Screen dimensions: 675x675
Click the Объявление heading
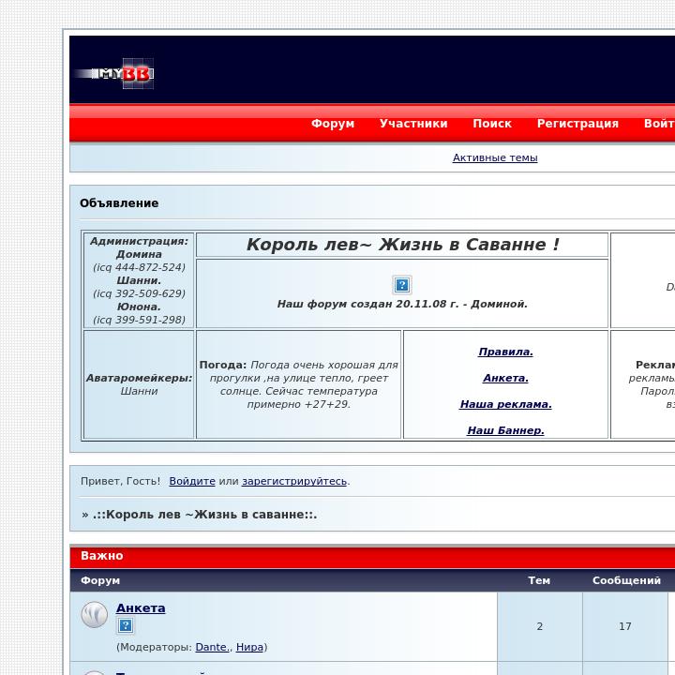click(119, 203)
